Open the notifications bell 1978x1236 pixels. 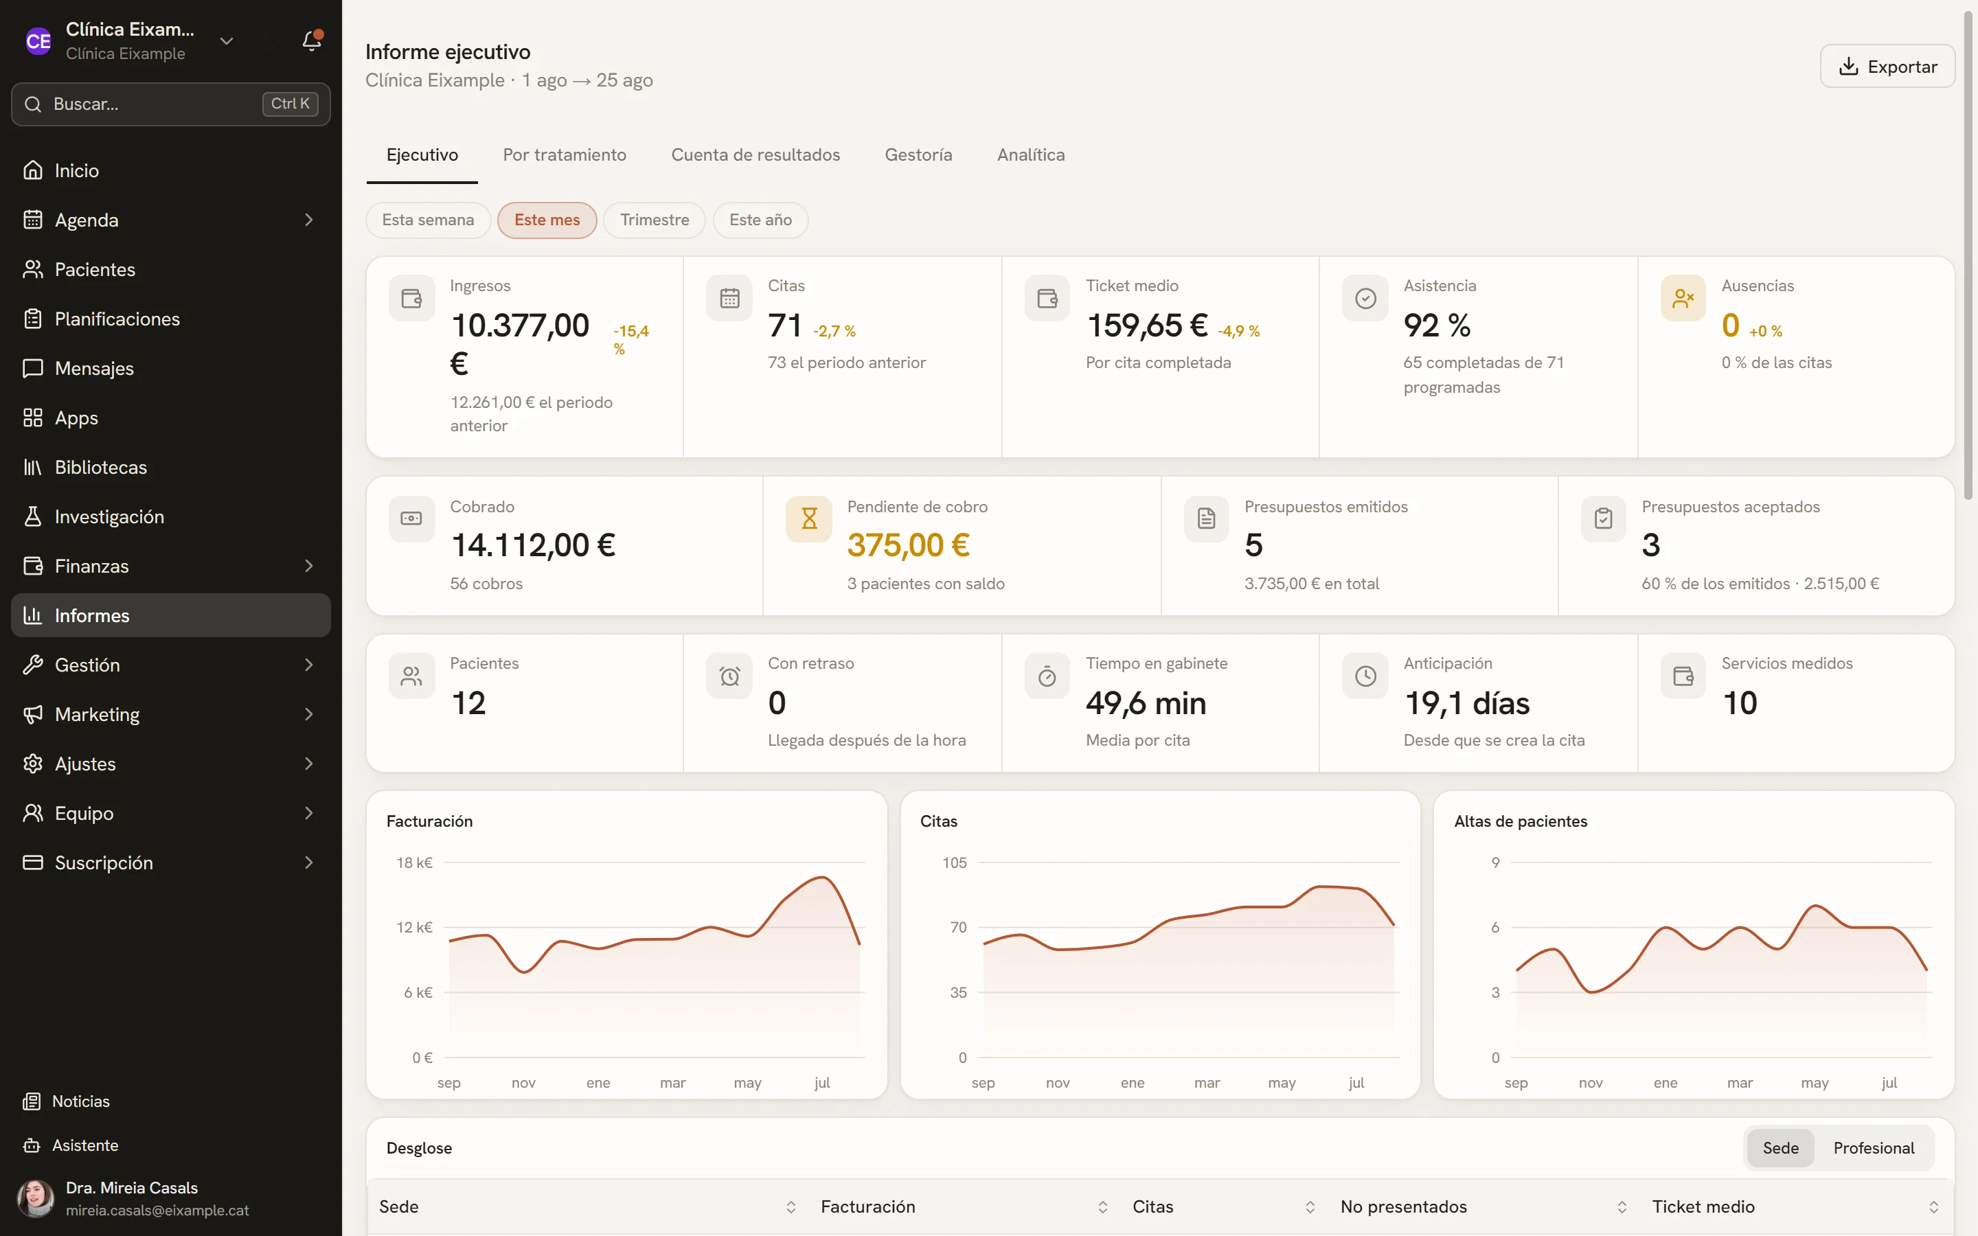click(311, 41)
